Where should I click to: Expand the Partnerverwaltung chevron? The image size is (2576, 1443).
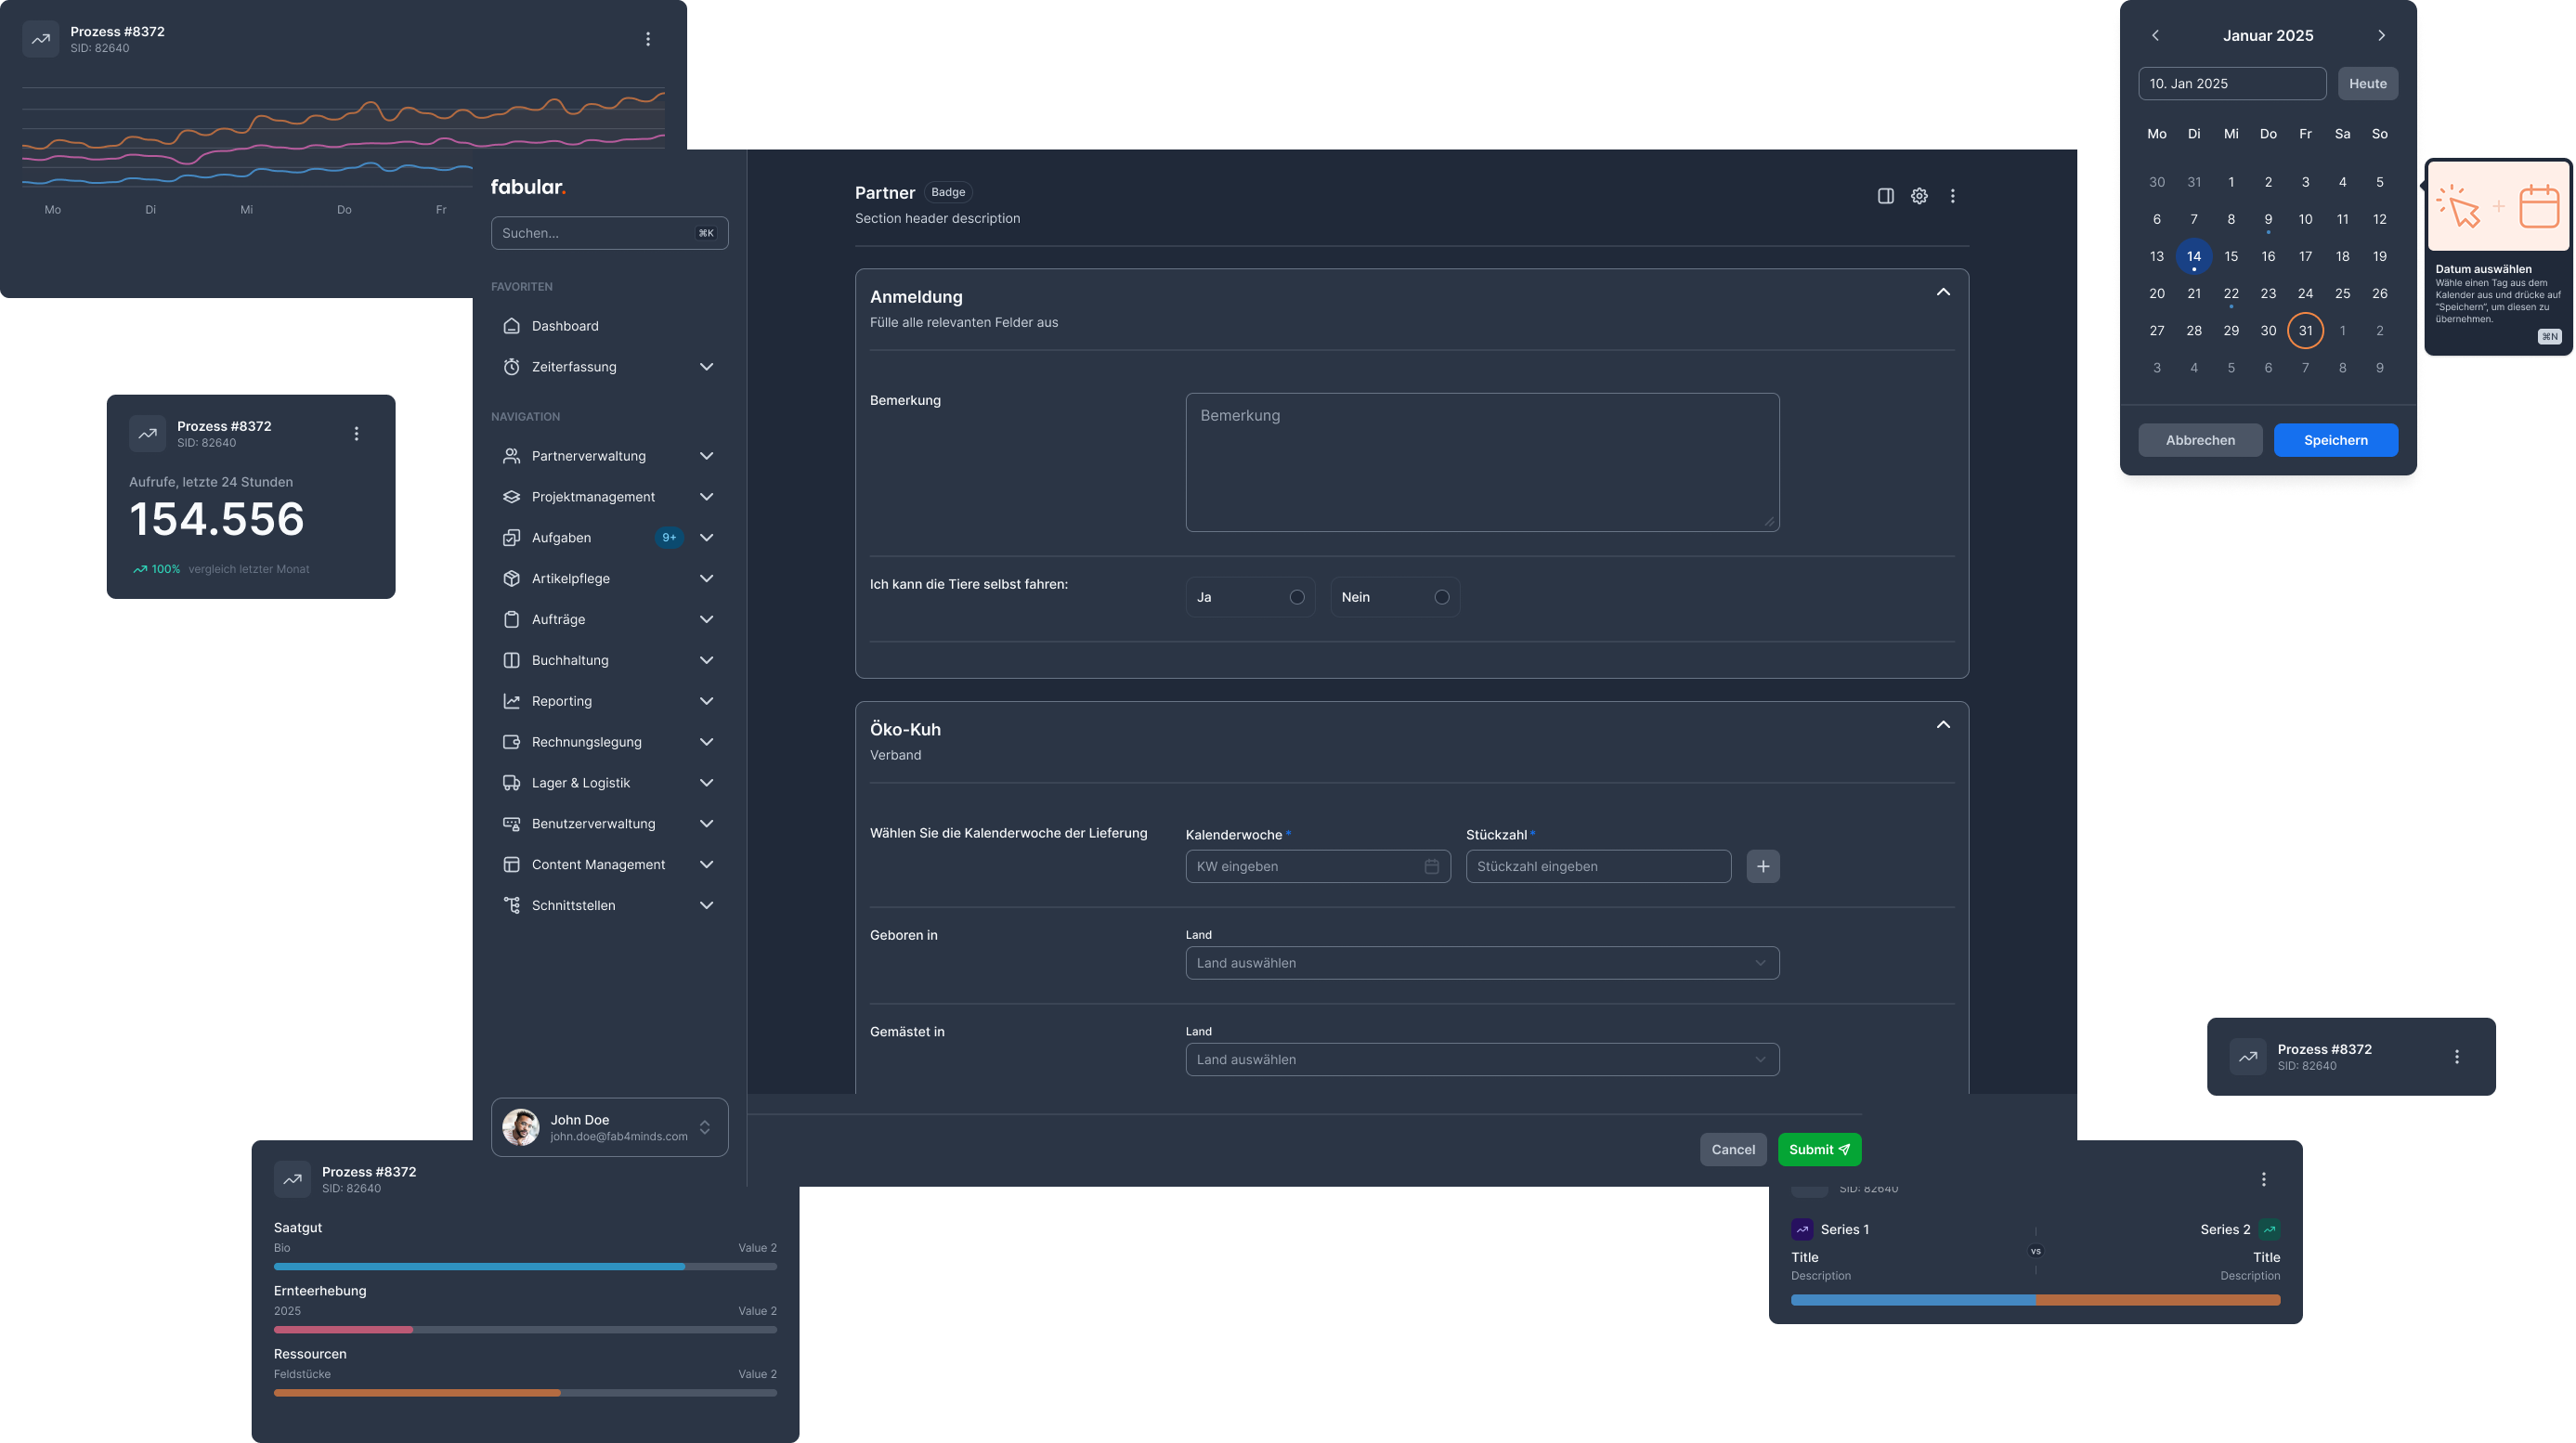point(706,456)
